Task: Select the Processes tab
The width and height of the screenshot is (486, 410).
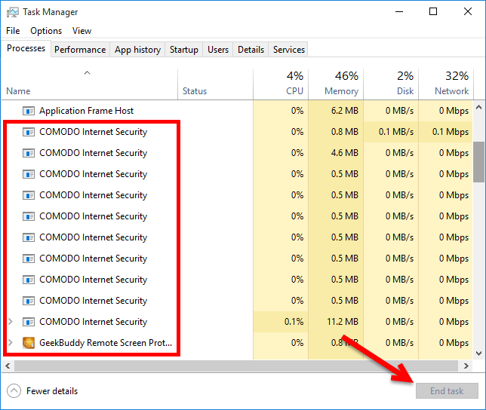Action: click(x=26, y=48)
